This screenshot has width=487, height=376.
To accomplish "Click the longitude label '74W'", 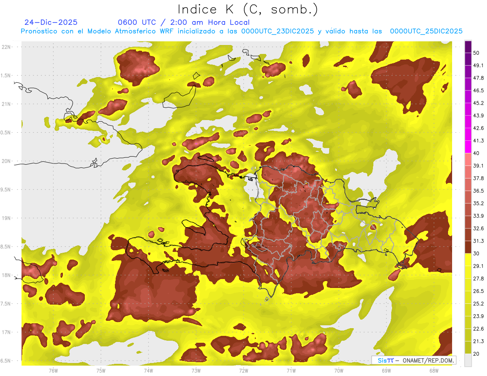I will 148,370.
